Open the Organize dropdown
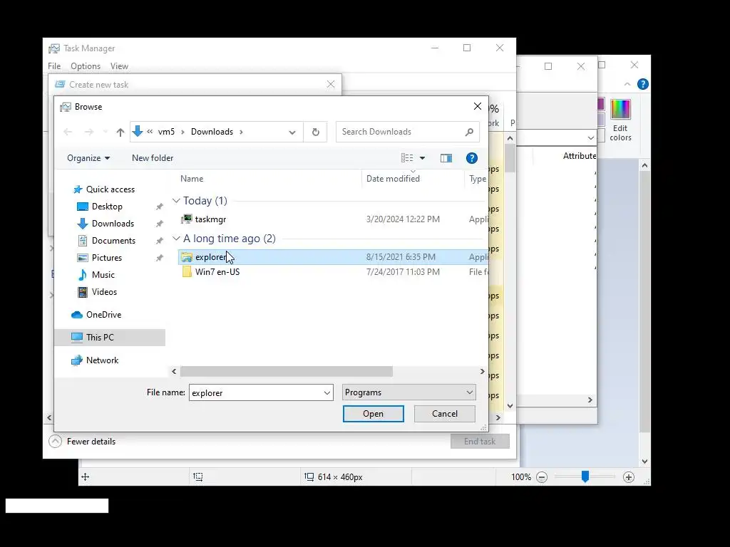The image size is (730, 547). pos(88,158)
